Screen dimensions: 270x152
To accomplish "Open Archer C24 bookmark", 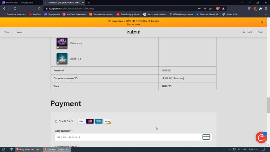I will click(229, 14).
